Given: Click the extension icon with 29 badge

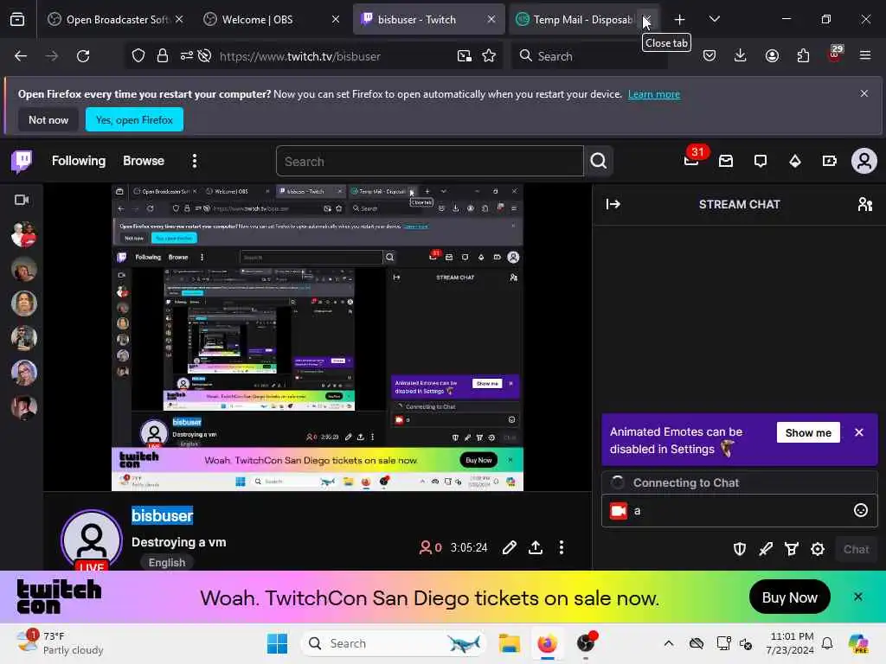Looking at the screenshot, I should (835, 54).
